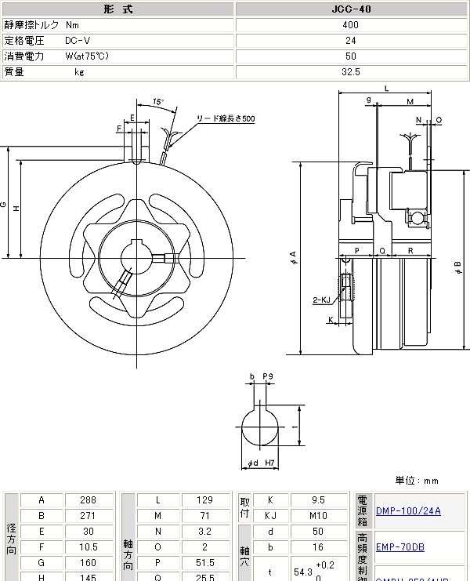Screen dimensions: 470x581
Task: Open the EMP-70DB product link
Action: [x=399, y=547]
